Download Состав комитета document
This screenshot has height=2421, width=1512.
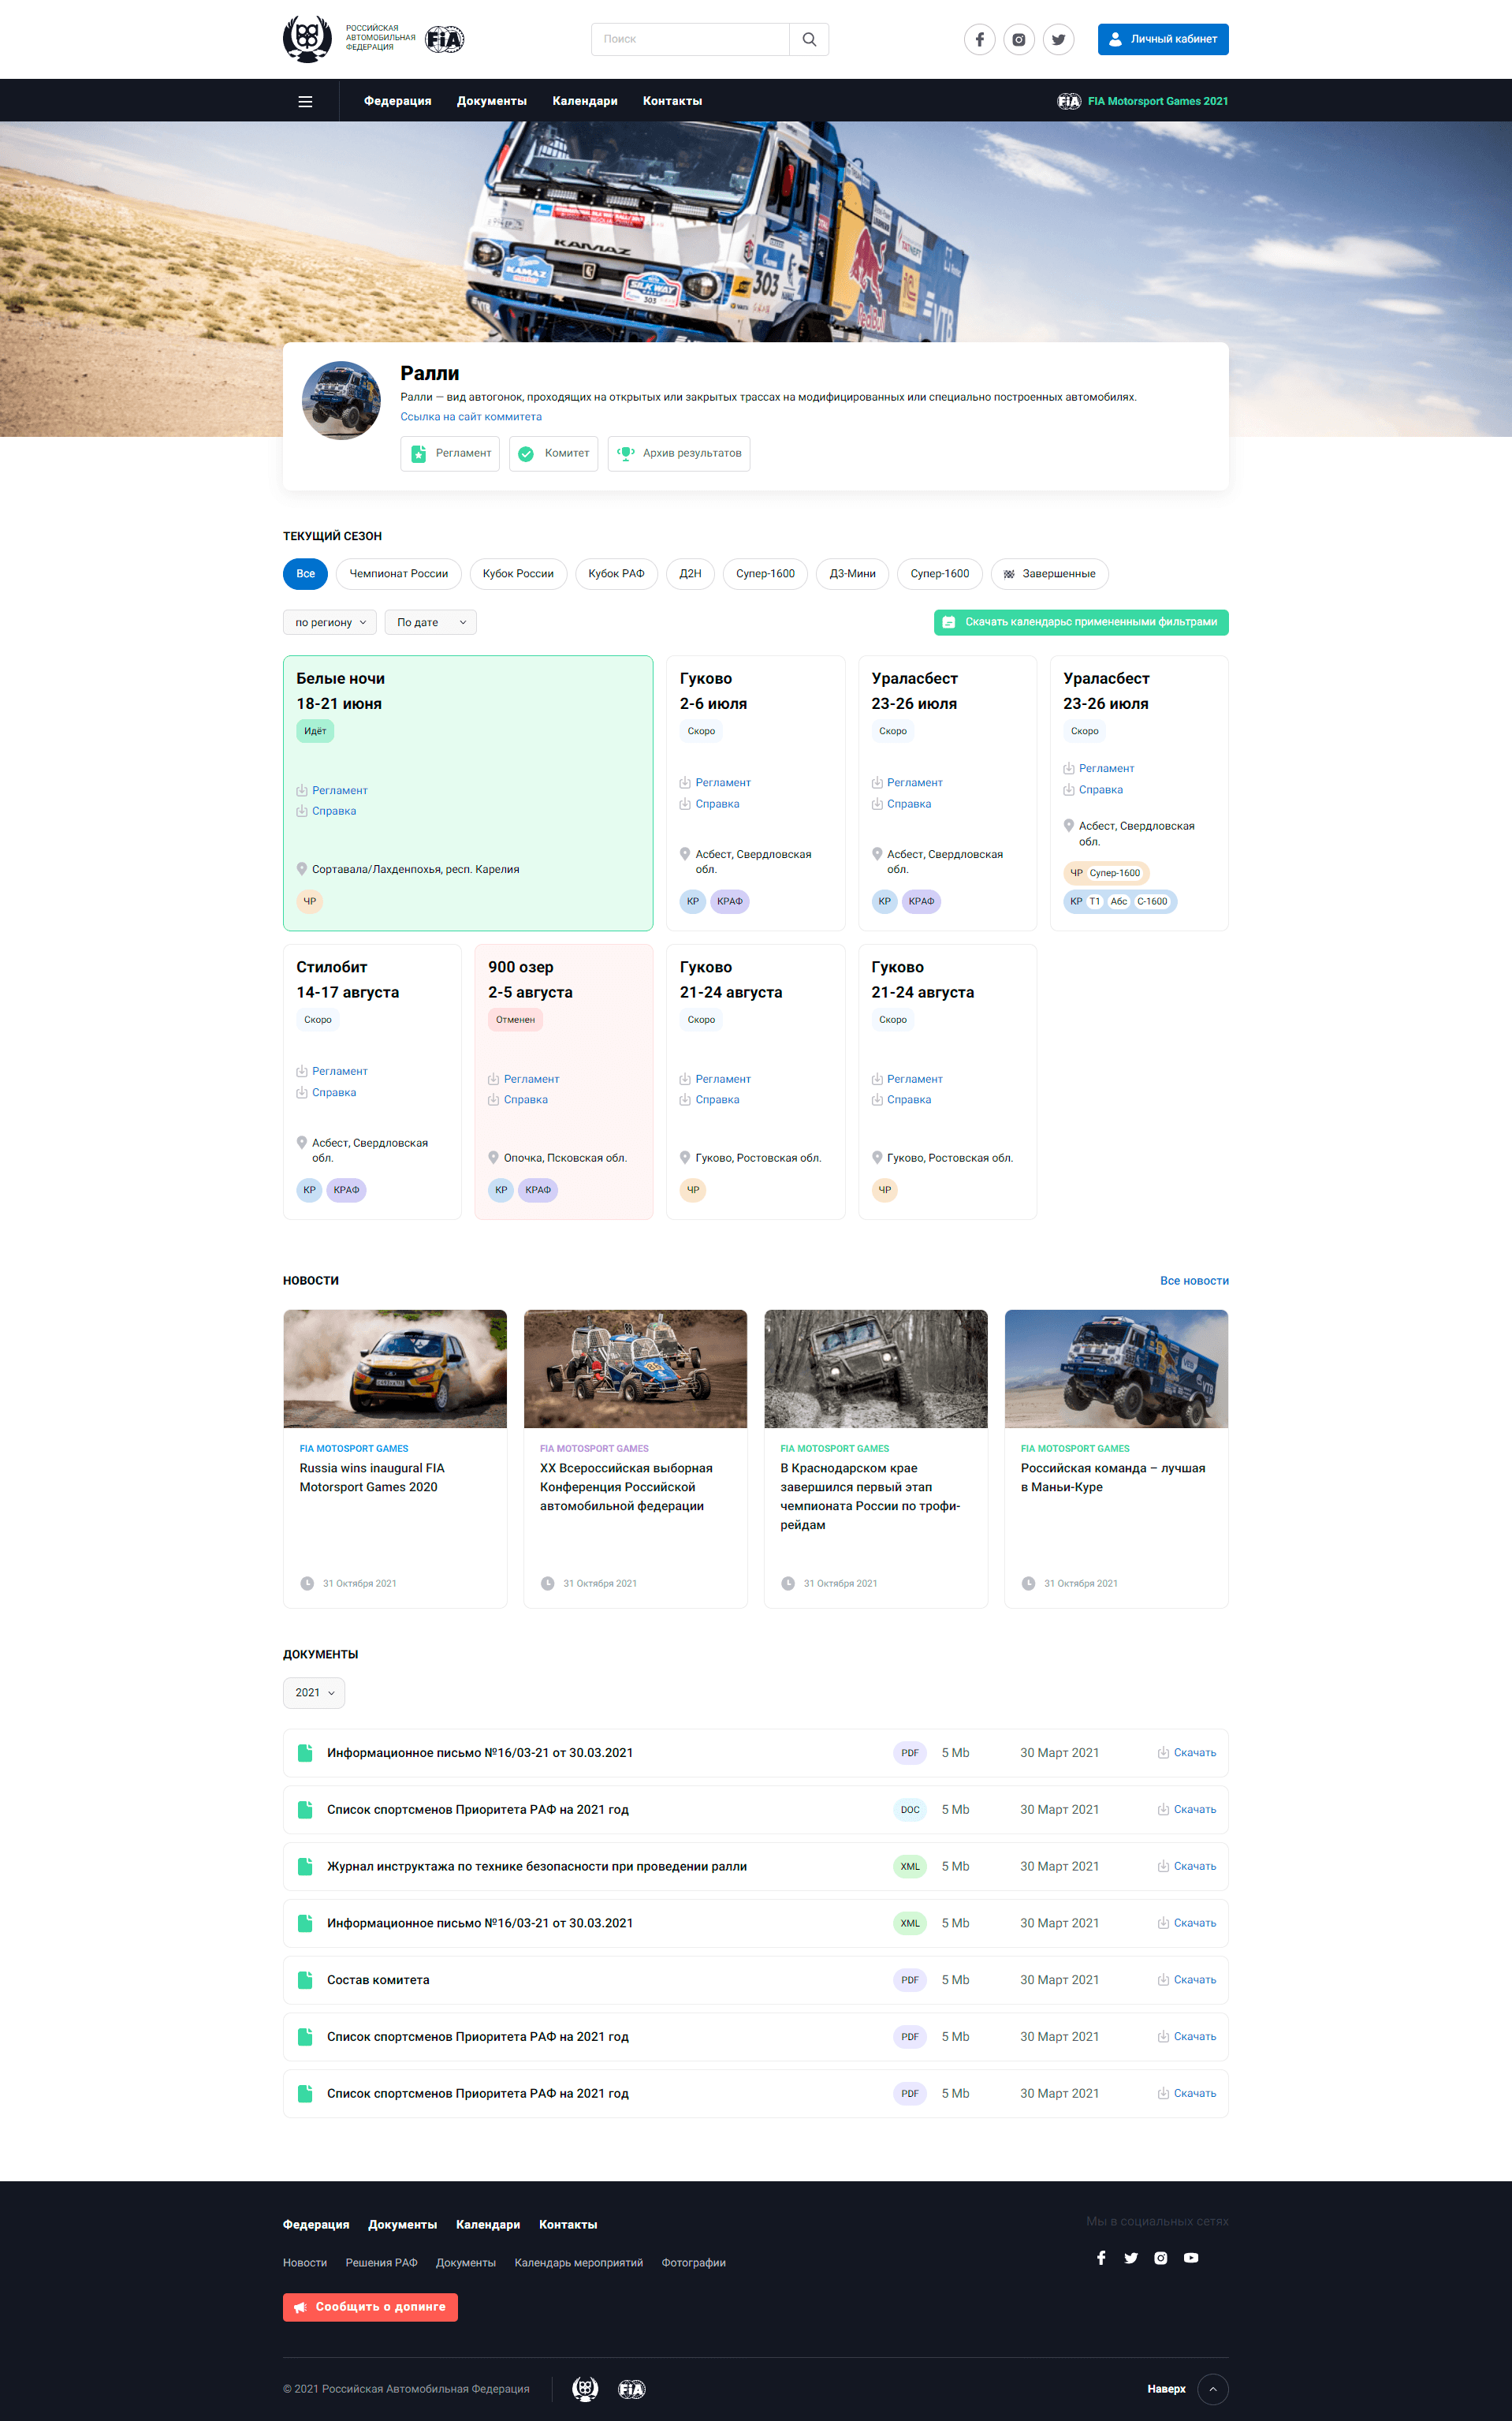coord(1187,1979)
